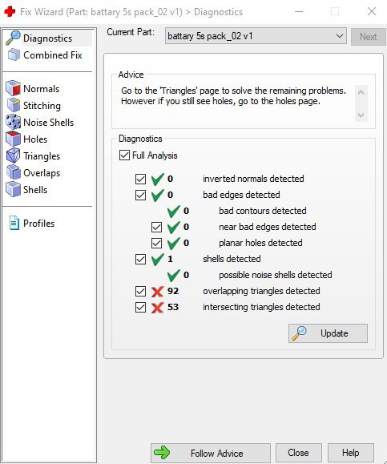Image resolution: width=387 pixels, height=464 pixels.
Task: Switch to Combined Fix page
Action: [x=53, y=55]
